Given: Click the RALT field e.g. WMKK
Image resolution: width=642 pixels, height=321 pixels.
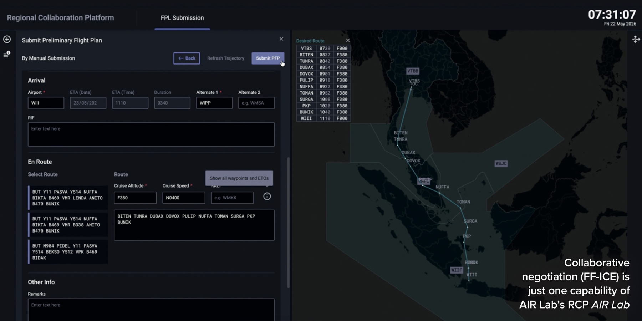Looking at the screenshot, I should click(x=232, y=198).
